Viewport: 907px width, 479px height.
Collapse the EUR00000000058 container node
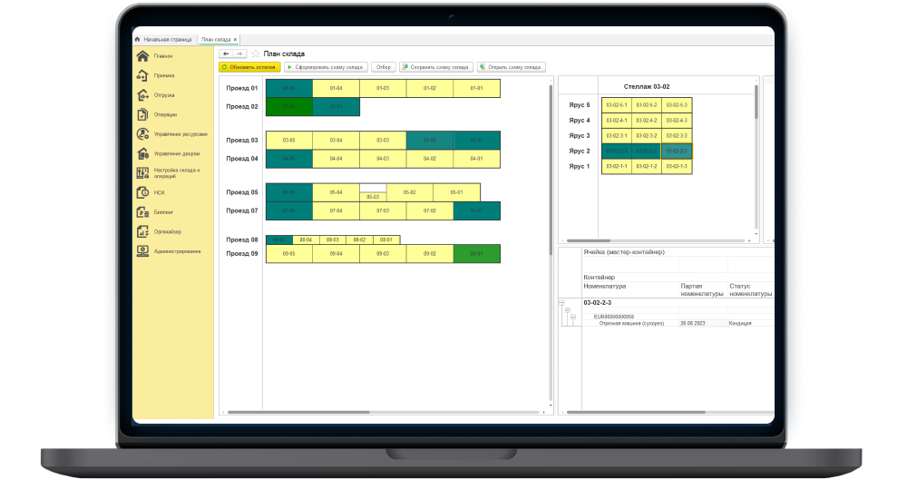(573, 317)
